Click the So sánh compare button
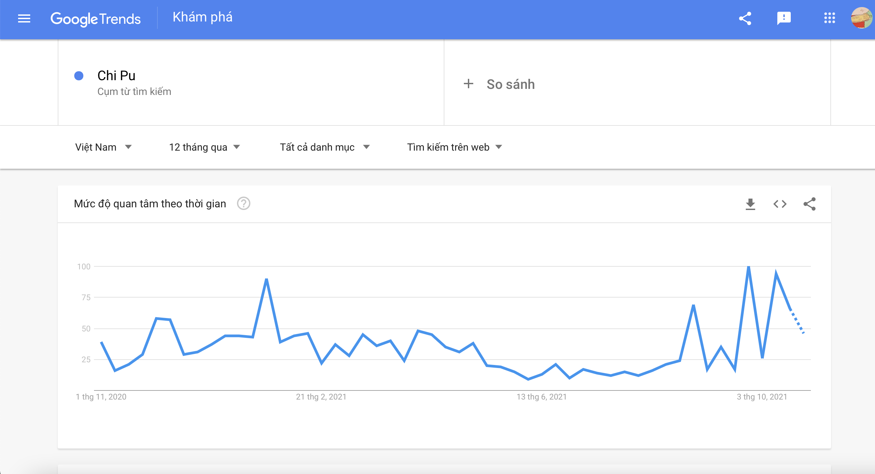This screenshot has width=875, height=474. [499, 84]
